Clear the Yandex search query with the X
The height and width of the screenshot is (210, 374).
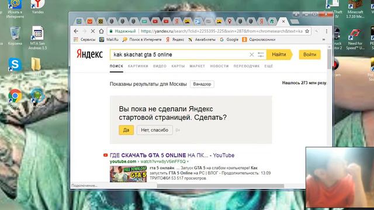point(252,55)
